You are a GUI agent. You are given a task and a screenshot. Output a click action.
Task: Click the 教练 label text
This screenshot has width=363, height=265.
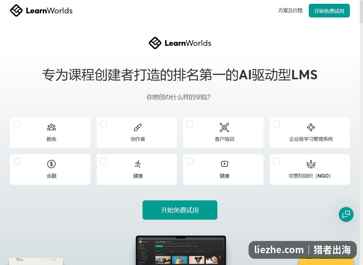[51, 139]
